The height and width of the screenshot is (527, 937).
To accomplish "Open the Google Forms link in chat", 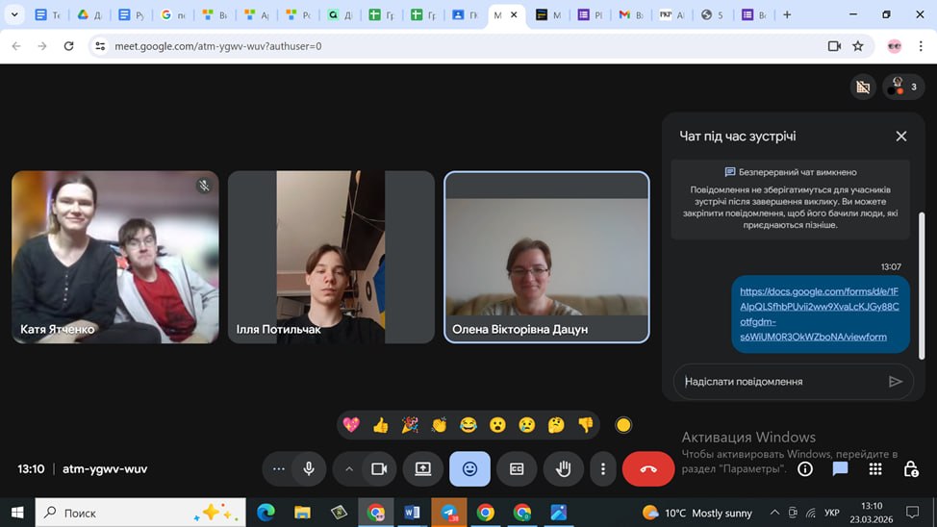I will 819,314.
